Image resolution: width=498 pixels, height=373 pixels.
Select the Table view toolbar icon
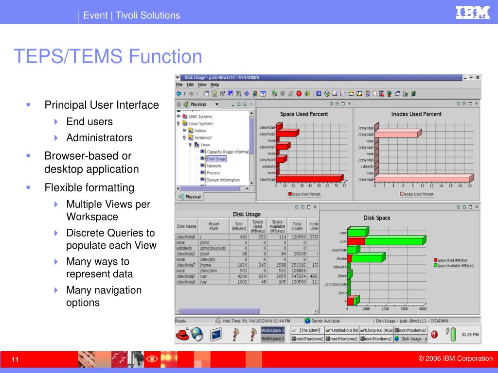[319, 94]
